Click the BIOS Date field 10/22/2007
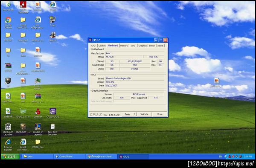 tap(134, 86)
